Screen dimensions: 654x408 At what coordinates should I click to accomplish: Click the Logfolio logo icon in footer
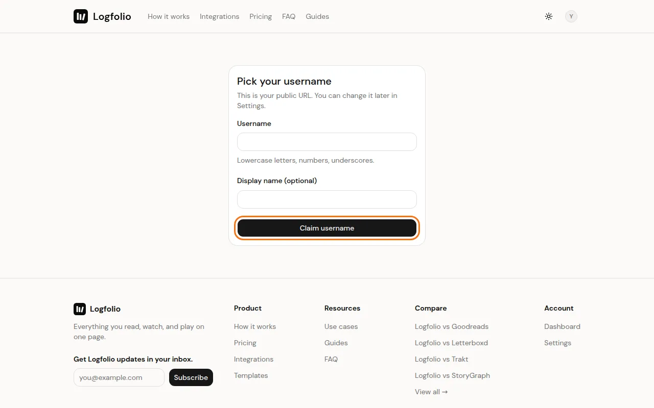pos(80,309)
